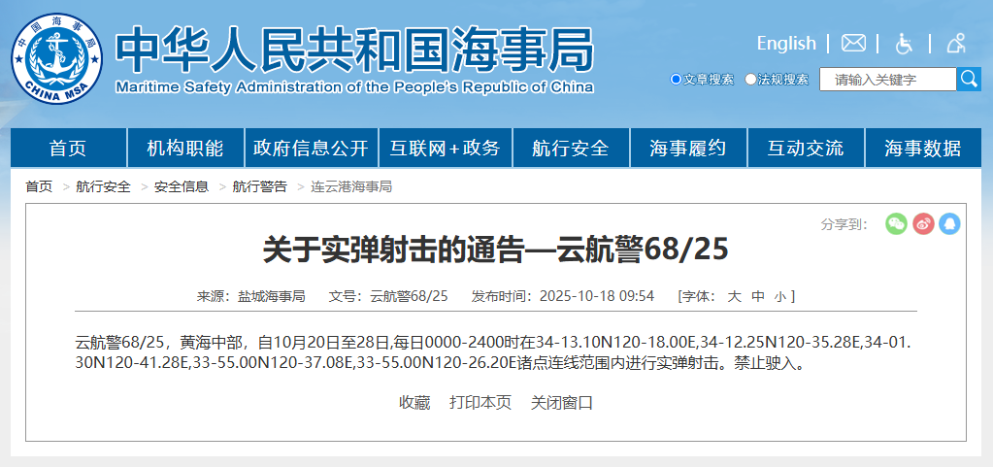Share the notice to Weibo

point(923,224)
